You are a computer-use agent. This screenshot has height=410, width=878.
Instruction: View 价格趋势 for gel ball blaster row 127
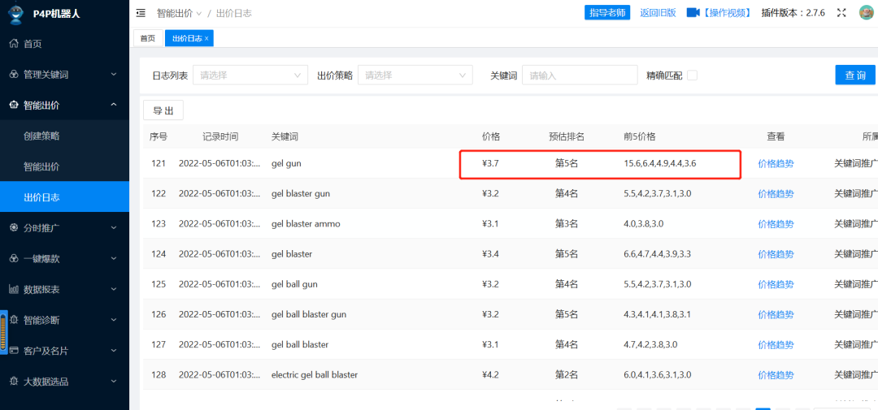point(776,344)
